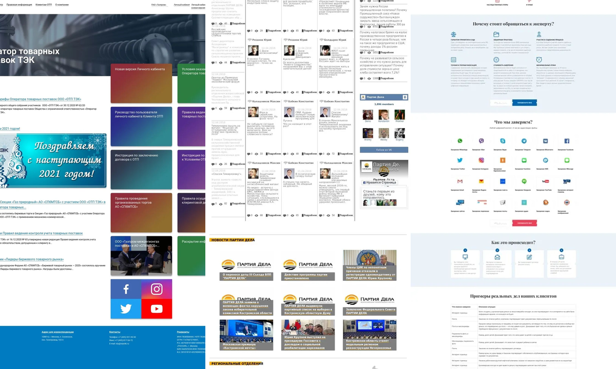
Task: Click the person icon above court participation text
Action: (x=539, y=34)
